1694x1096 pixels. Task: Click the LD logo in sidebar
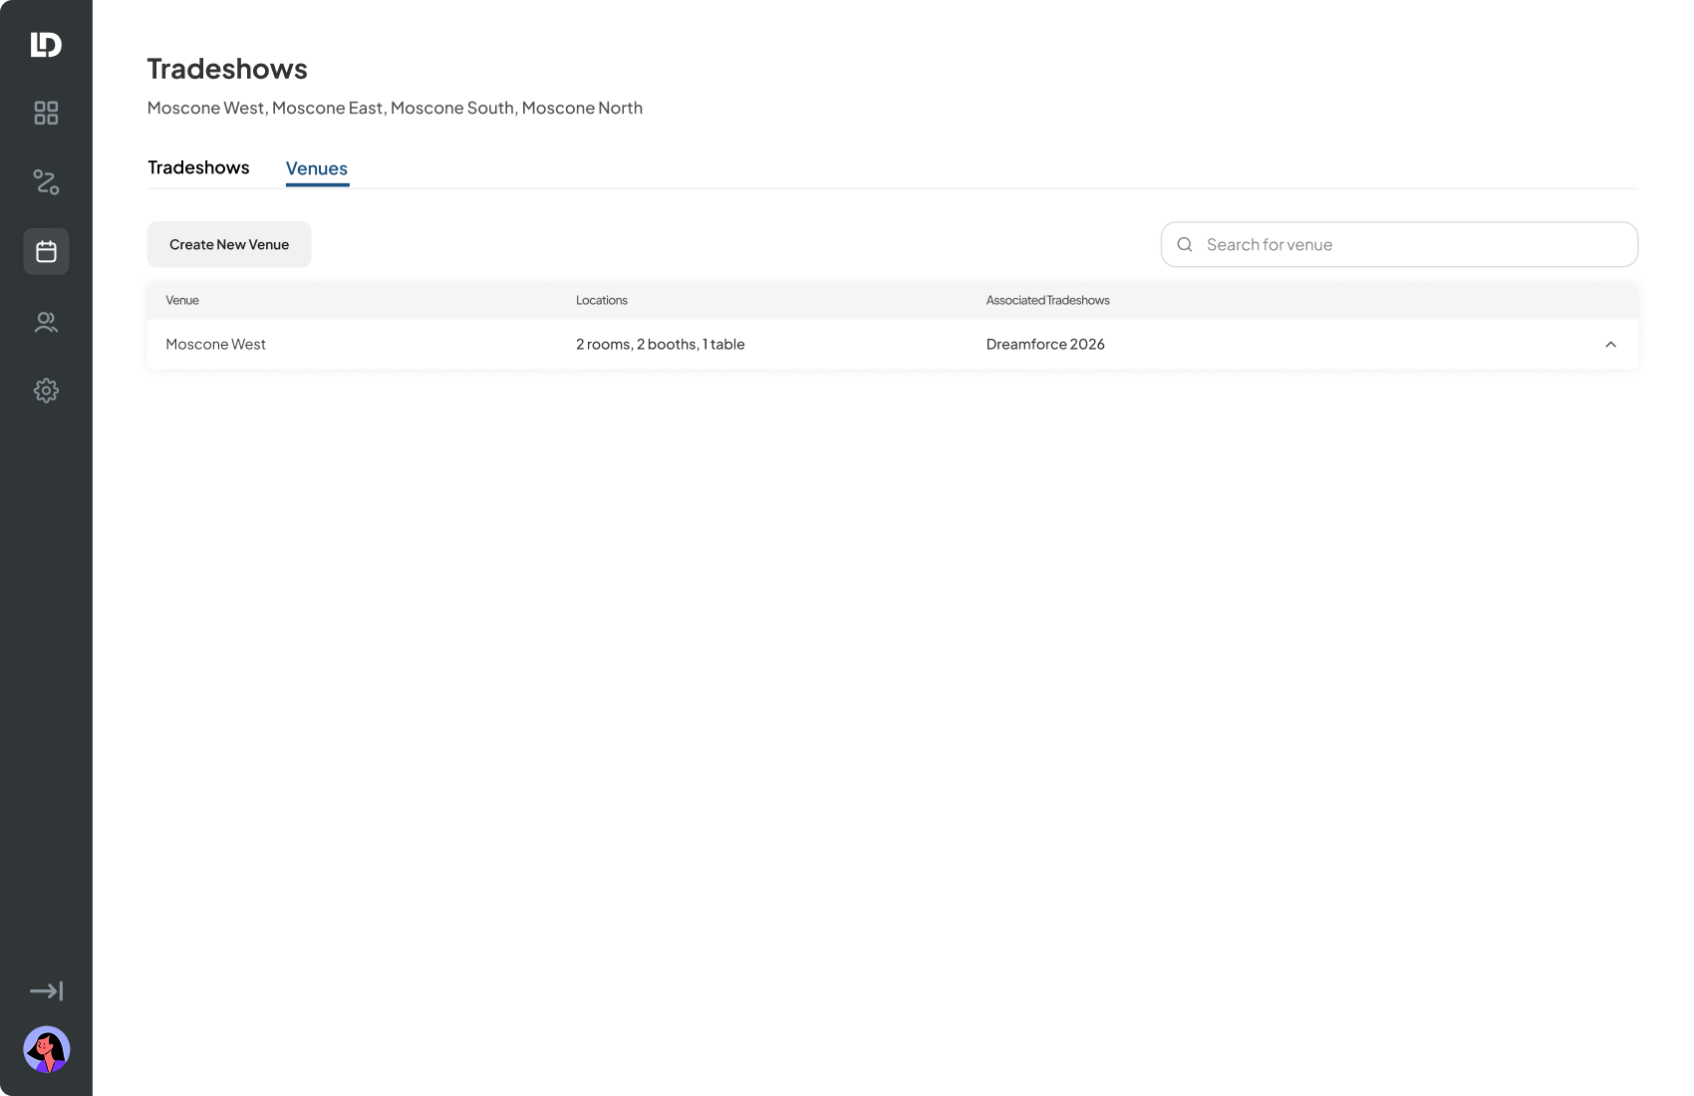[46, 45]
